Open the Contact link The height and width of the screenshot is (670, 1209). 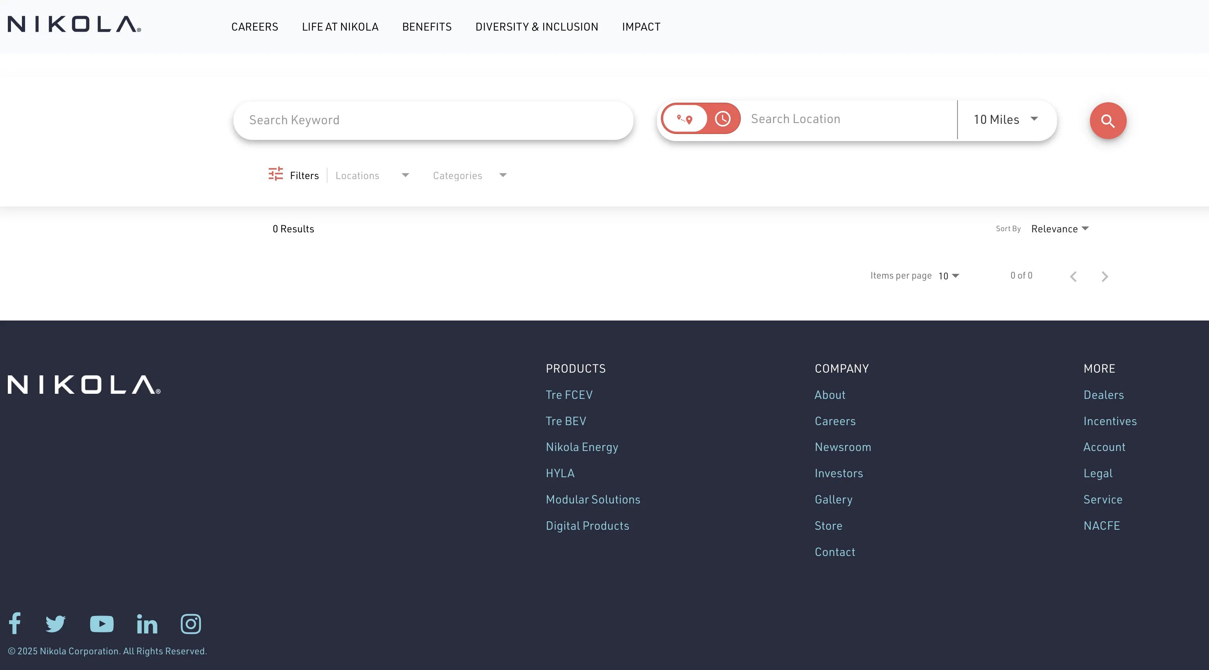point(835,552)
